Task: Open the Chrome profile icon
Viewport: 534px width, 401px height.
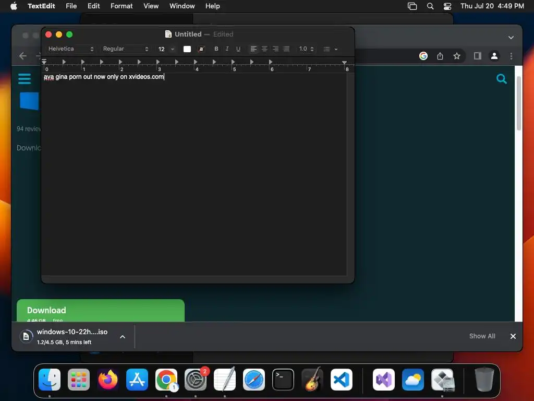Action: tap(494, 56)
